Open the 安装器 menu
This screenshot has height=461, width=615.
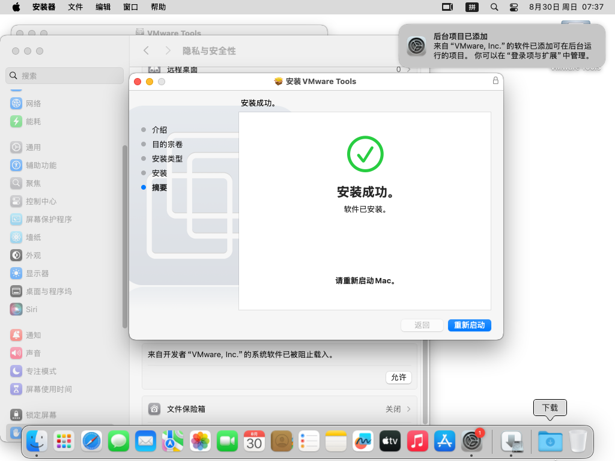point(43,7)
